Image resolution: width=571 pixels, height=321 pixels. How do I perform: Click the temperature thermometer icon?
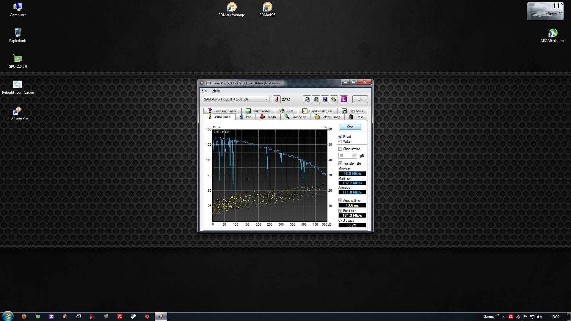pos(277,99)
